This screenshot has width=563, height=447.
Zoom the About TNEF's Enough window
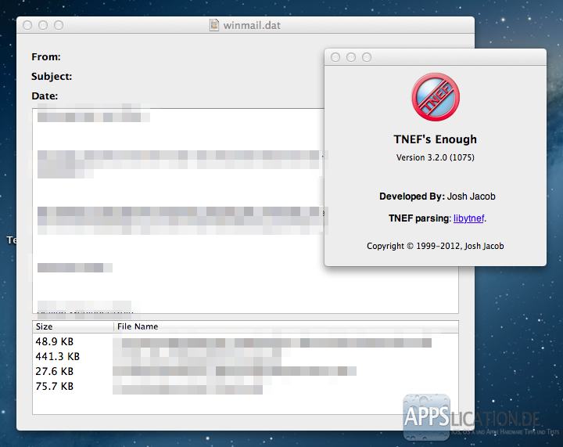pos(367,57)
